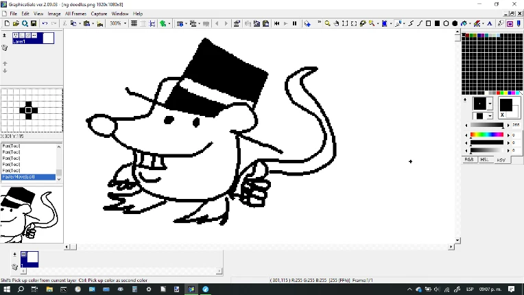
Task: Open Windows Start menu
Action: 7,290
